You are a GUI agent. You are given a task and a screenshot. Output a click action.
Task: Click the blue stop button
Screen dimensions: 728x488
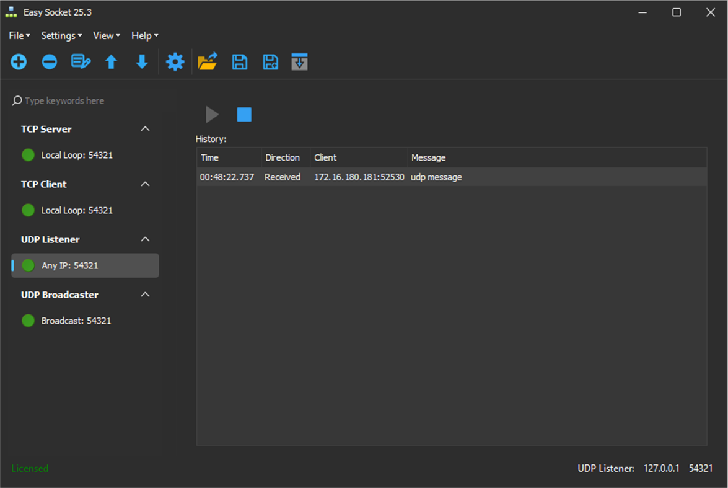click(244, 114)
